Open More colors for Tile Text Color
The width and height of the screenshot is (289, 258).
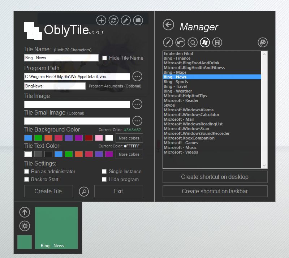[129, 154]
